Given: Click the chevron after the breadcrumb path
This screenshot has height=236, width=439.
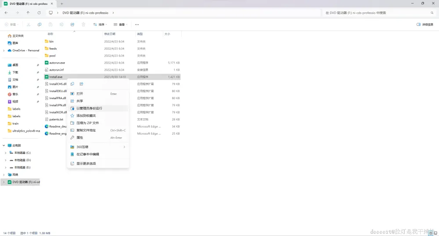Looking at the screenshot, I should pos(113,13).
